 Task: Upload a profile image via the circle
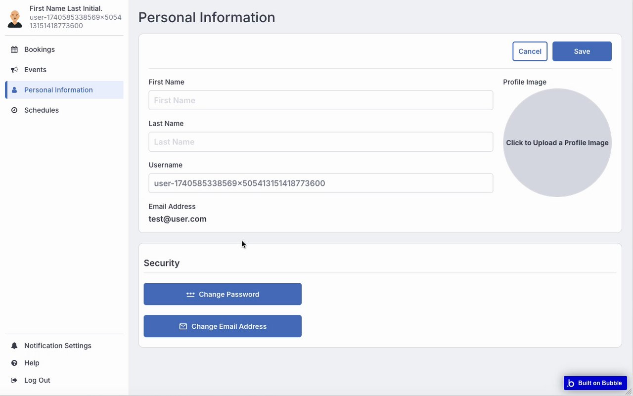point(557,143)
